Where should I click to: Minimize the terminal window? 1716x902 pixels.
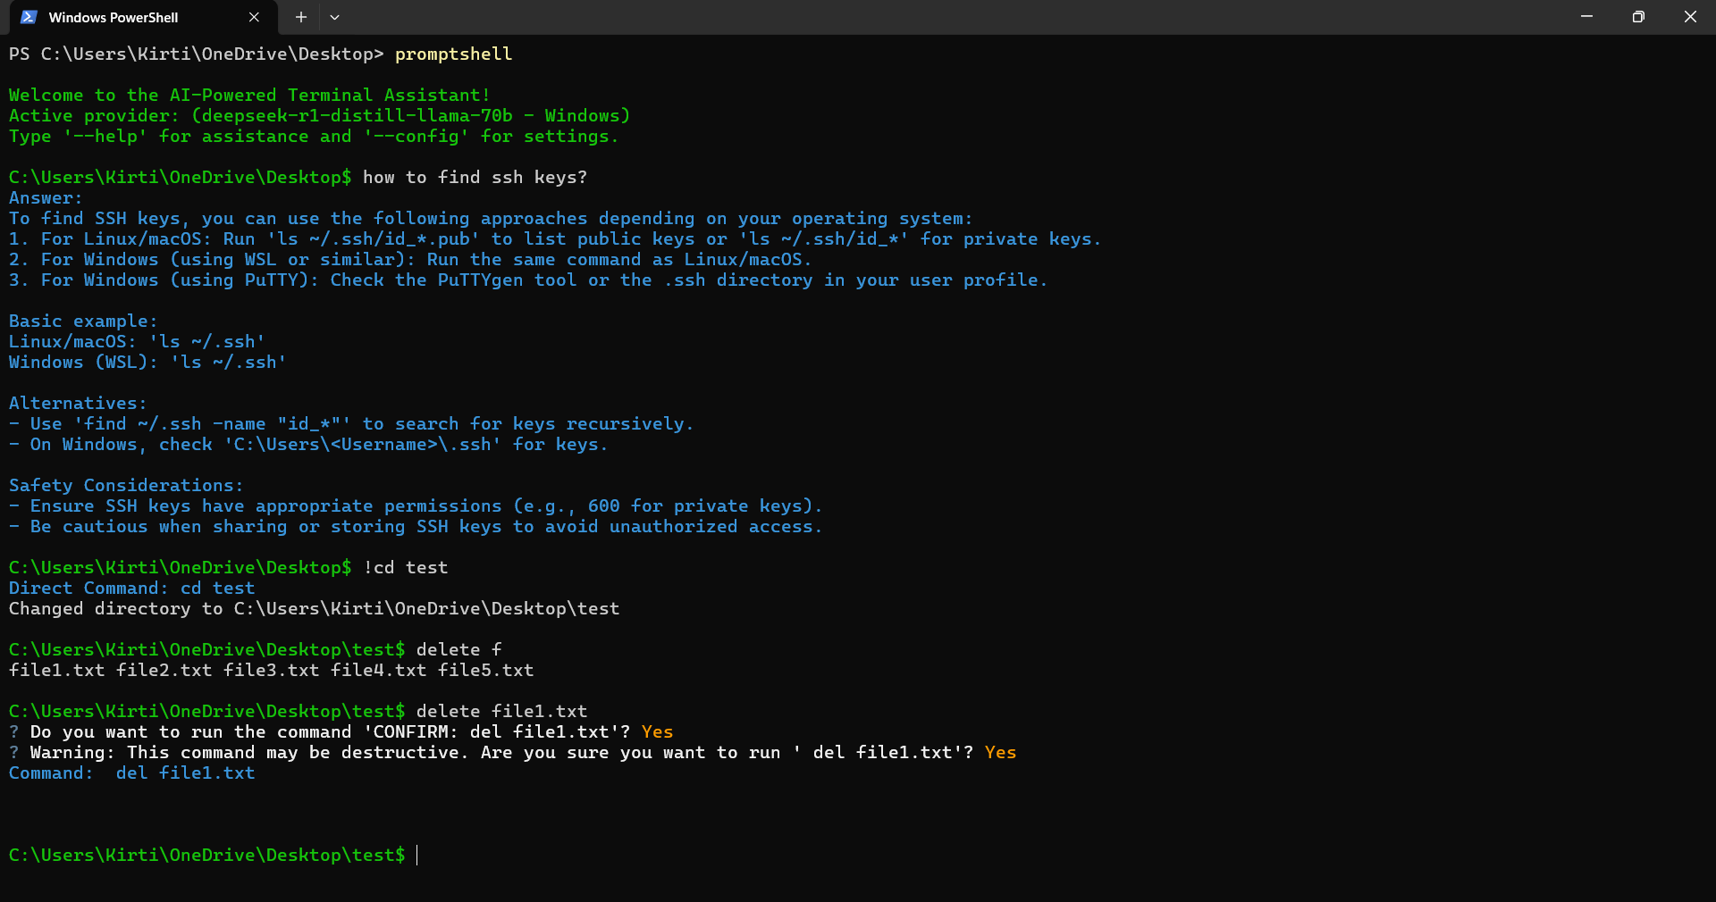[1586, 17]
